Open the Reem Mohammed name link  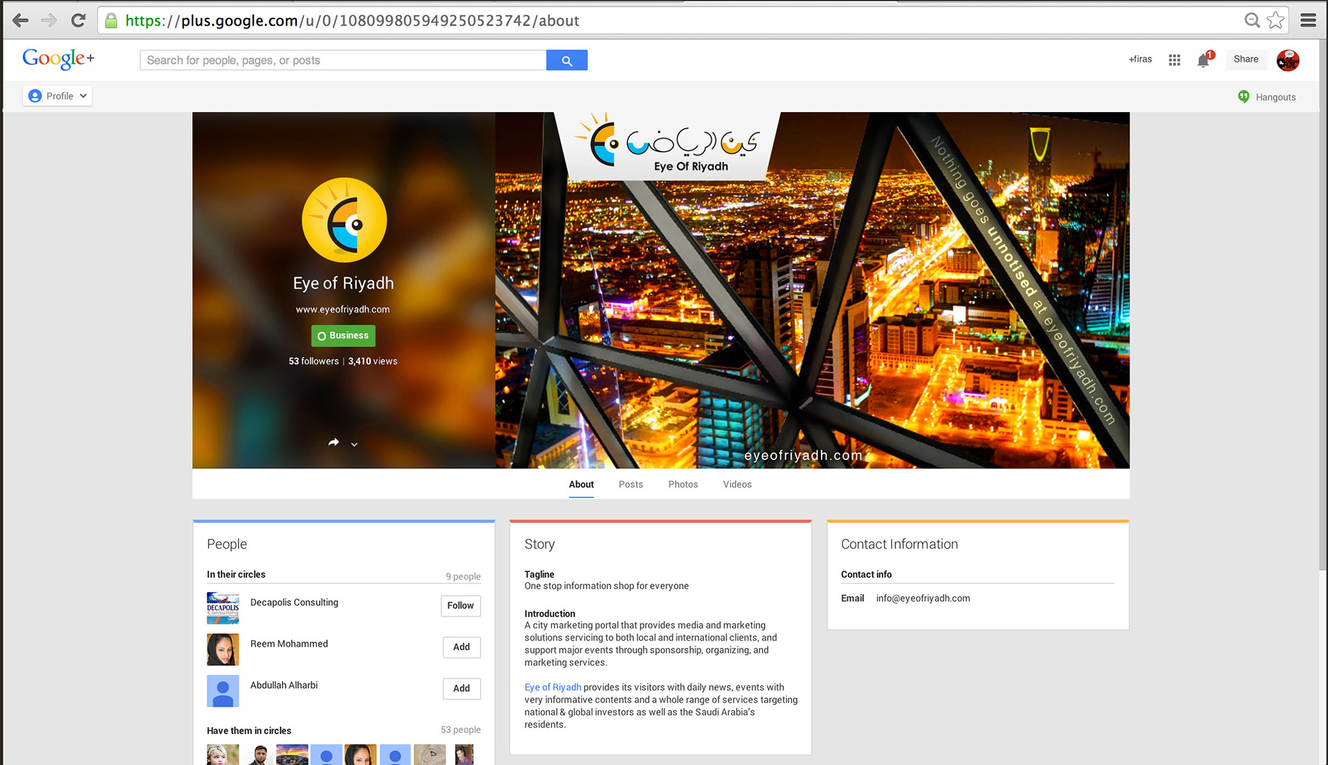coord(289,644)
